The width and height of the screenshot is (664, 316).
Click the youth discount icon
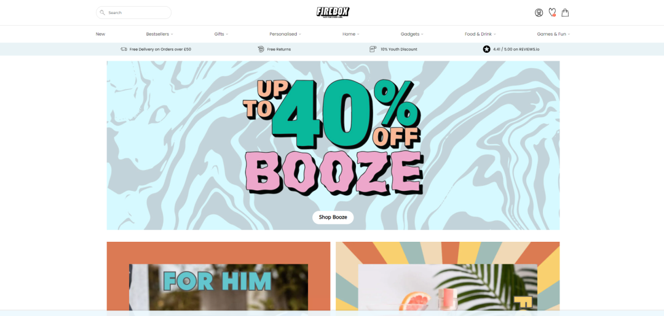pyautogui.click(x=373, y=49)
